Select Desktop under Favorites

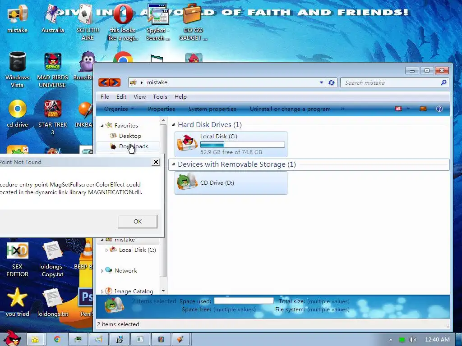coord(130,136)
